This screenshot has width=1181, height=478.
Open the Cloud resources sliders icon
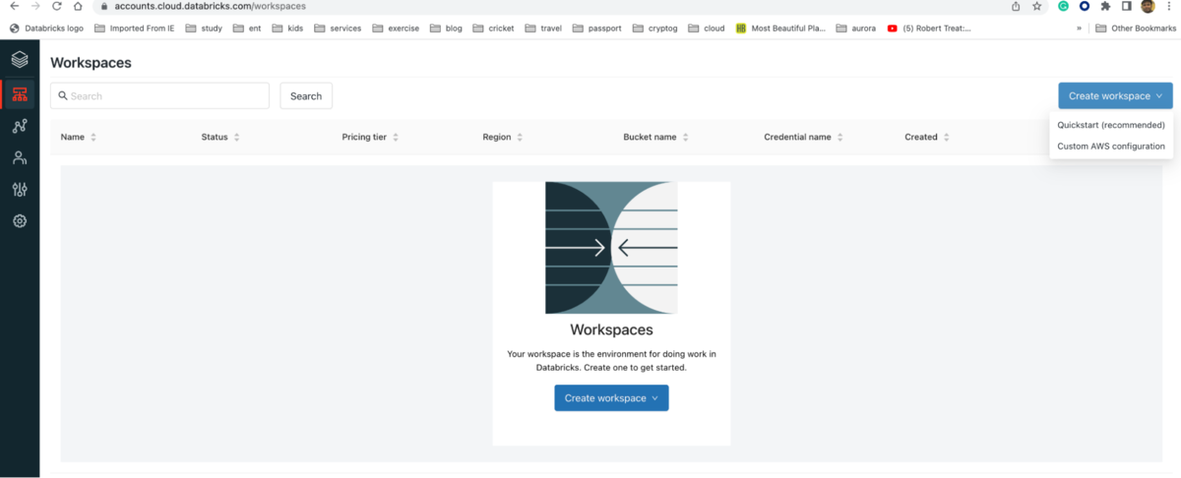coord(20,190)
